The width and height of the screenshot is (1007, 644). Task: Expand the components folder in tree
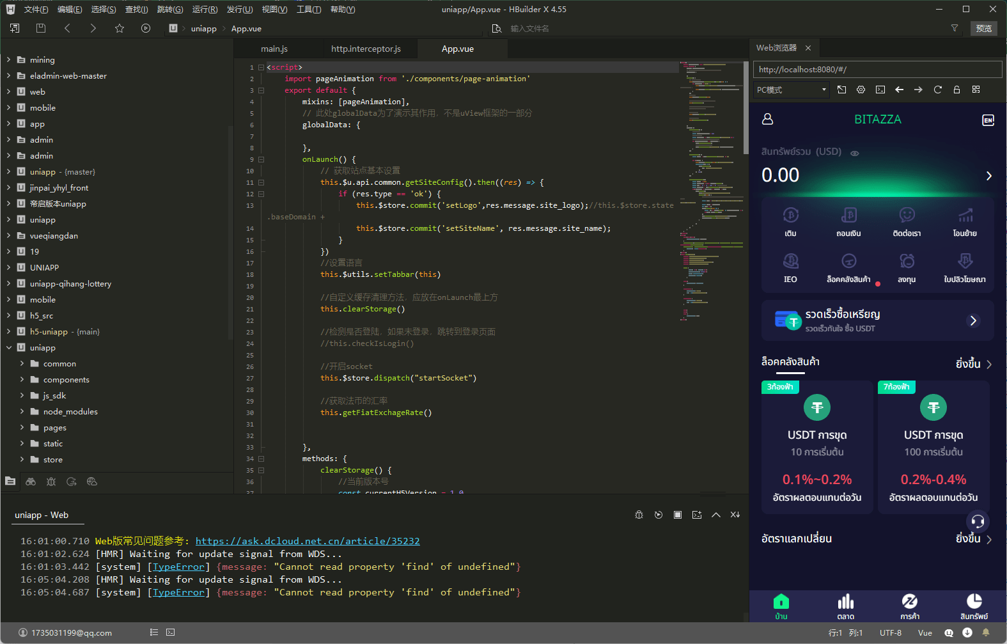click(x=22, y=380)
